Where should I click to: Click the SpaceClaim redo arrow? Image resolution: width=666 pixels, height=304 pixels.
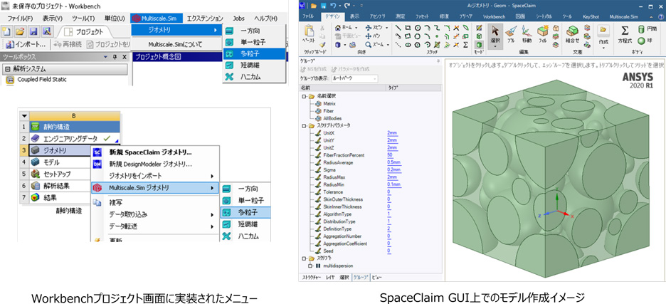pos(347,6)
